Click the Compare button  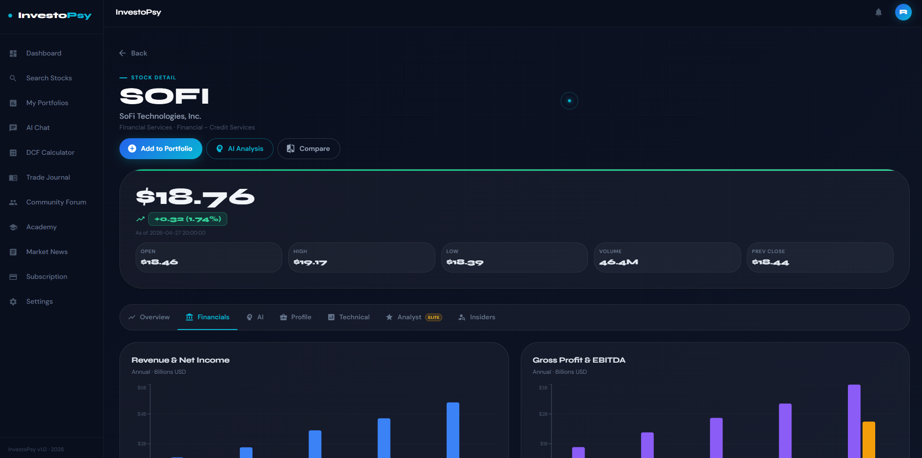(309, 148)
